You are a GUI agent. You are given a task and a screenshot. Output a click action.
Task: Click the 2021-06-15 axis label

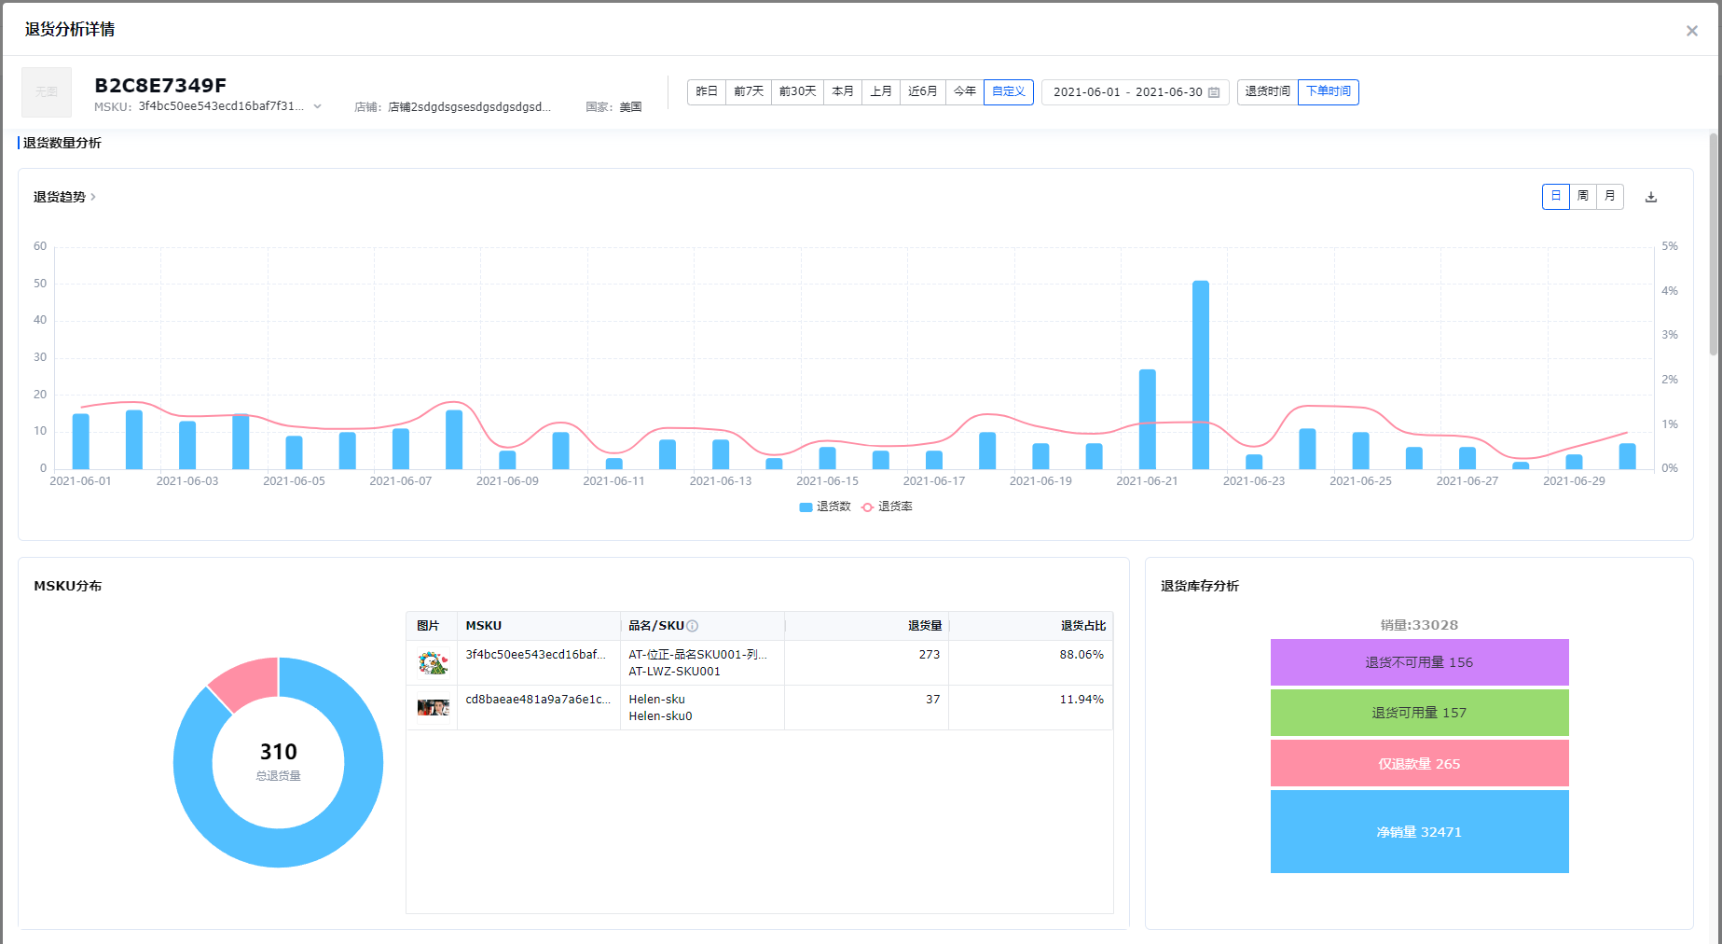pos(827,481)
